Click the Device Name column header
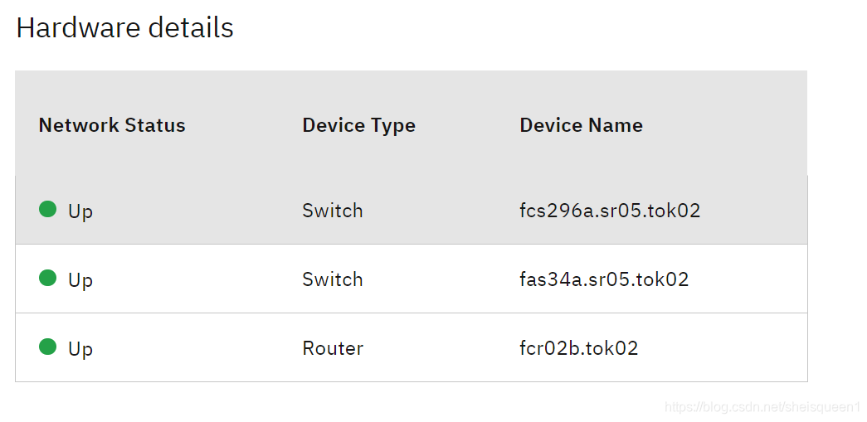 tap(581, 125)
